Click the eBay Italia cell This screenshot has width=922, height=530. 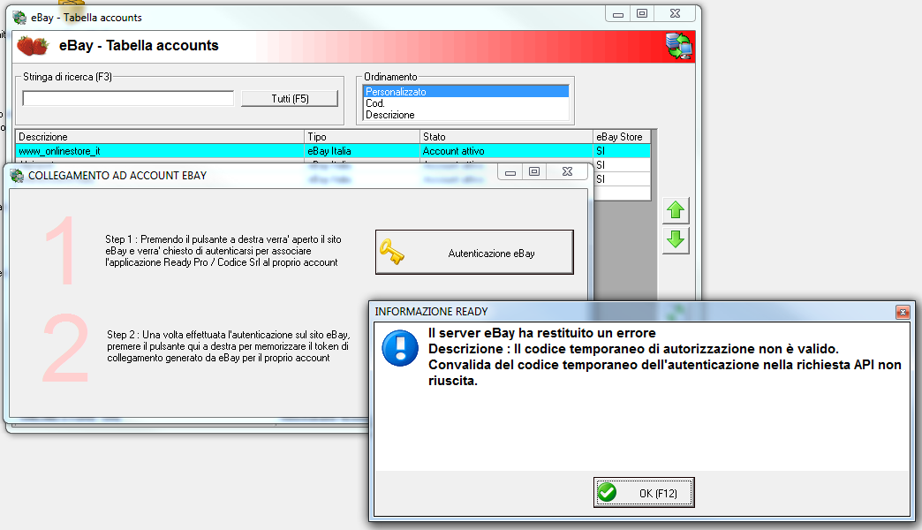pyautogui.click(x=361, y=151)
